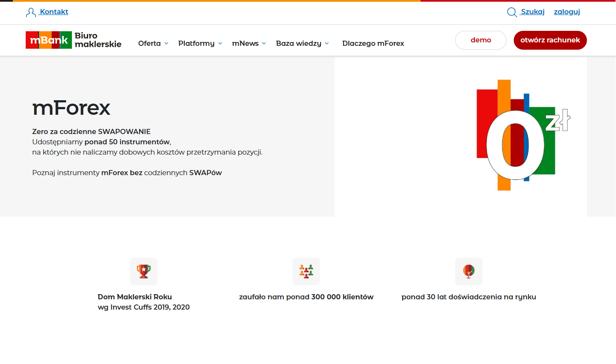
Task: Click the demo button
Action: (x=481, y=40)
